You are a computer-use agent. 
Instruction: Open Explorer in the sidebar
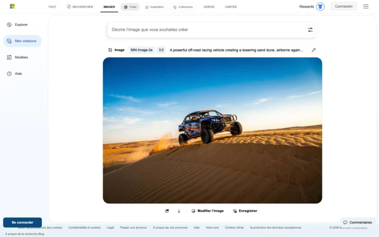click(17, 25)
